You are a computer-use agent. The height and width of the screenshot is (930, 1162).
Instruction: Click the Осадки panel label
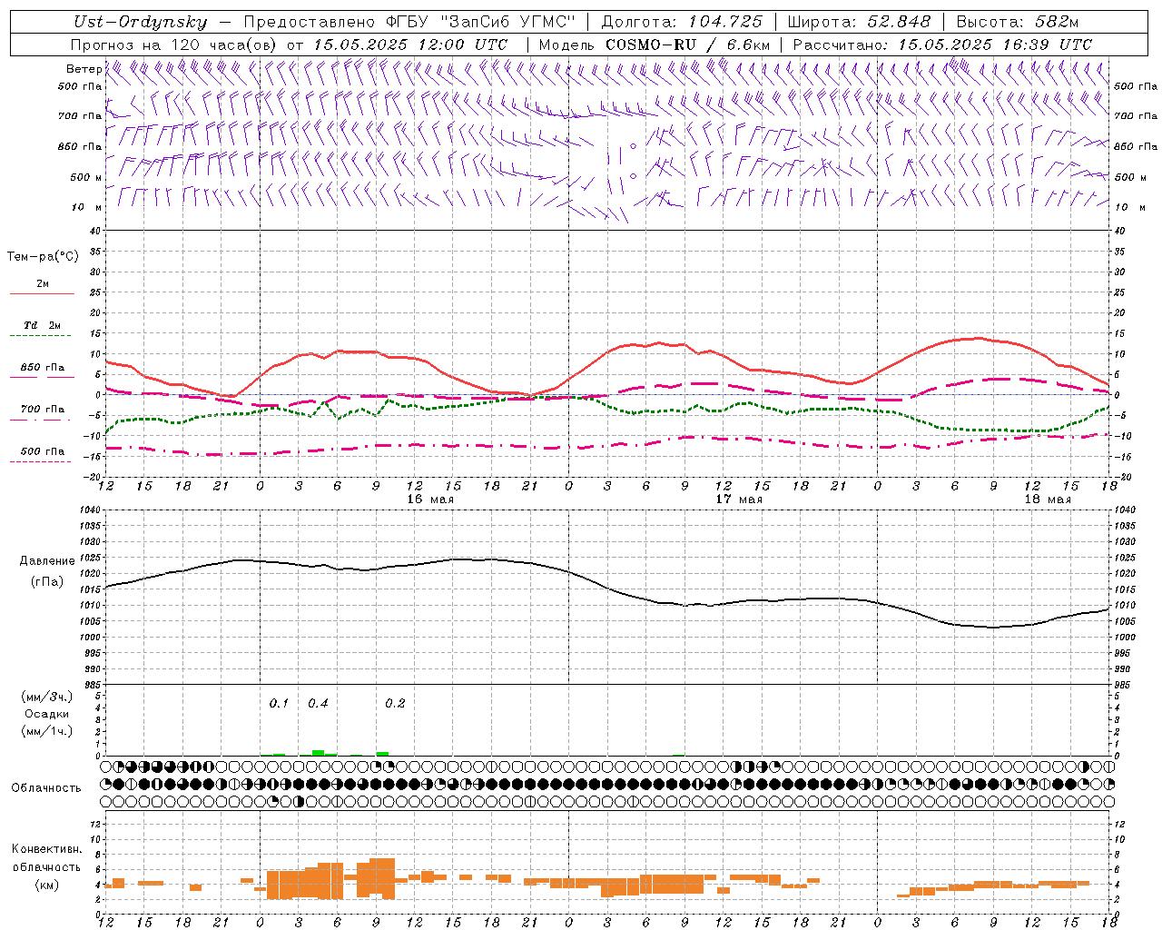(47, 714)
